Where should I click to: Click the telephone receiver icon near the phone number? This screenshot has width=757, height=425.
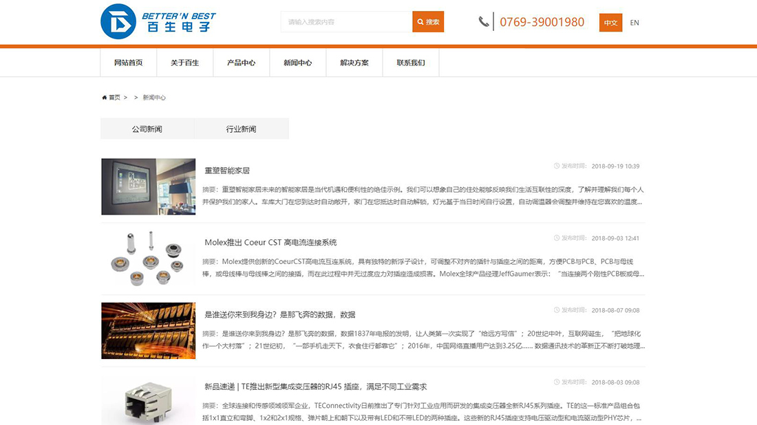(484, 21)
